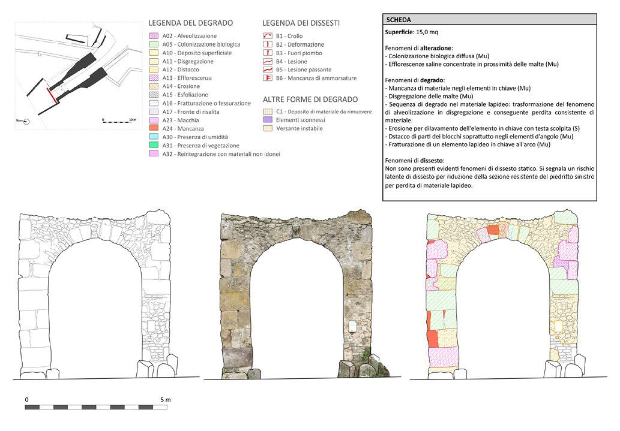Click the C1 deposit hatch symbol
Image resolution: width=620 pixels, height=431 pixels.
pos(267,111)
